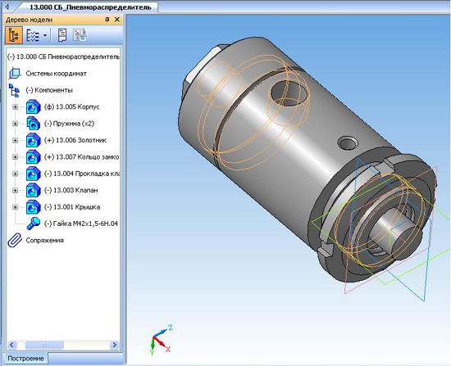This screenshot has height=366, width=451.
Task: Expand the 13.007 Кольцо замко node
Action: point(15,157)
